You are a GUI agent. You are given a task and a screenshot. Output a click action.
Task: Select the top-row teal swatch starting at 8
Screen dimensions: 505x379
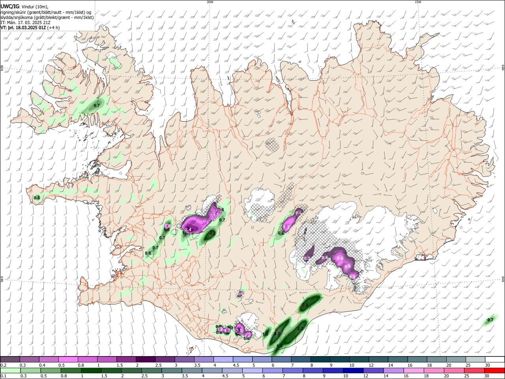[x=320, y=359]
